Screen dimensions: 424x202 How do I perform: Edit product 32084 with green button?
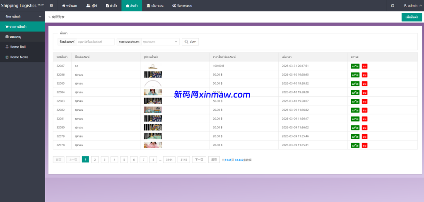[355, 93]
